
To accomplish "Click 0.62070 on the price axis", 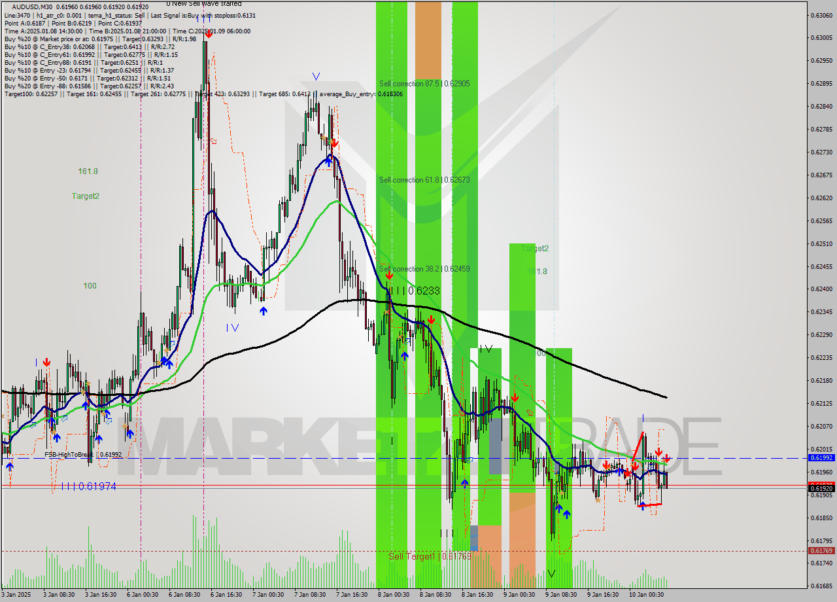I will tap(822, 426).
